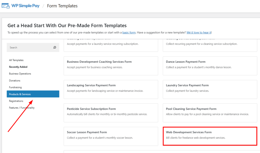Follow the basic form link
Image resolution: width=260 pixels, height=153 pixels.
pyautogui.click(x=129, y=32)
